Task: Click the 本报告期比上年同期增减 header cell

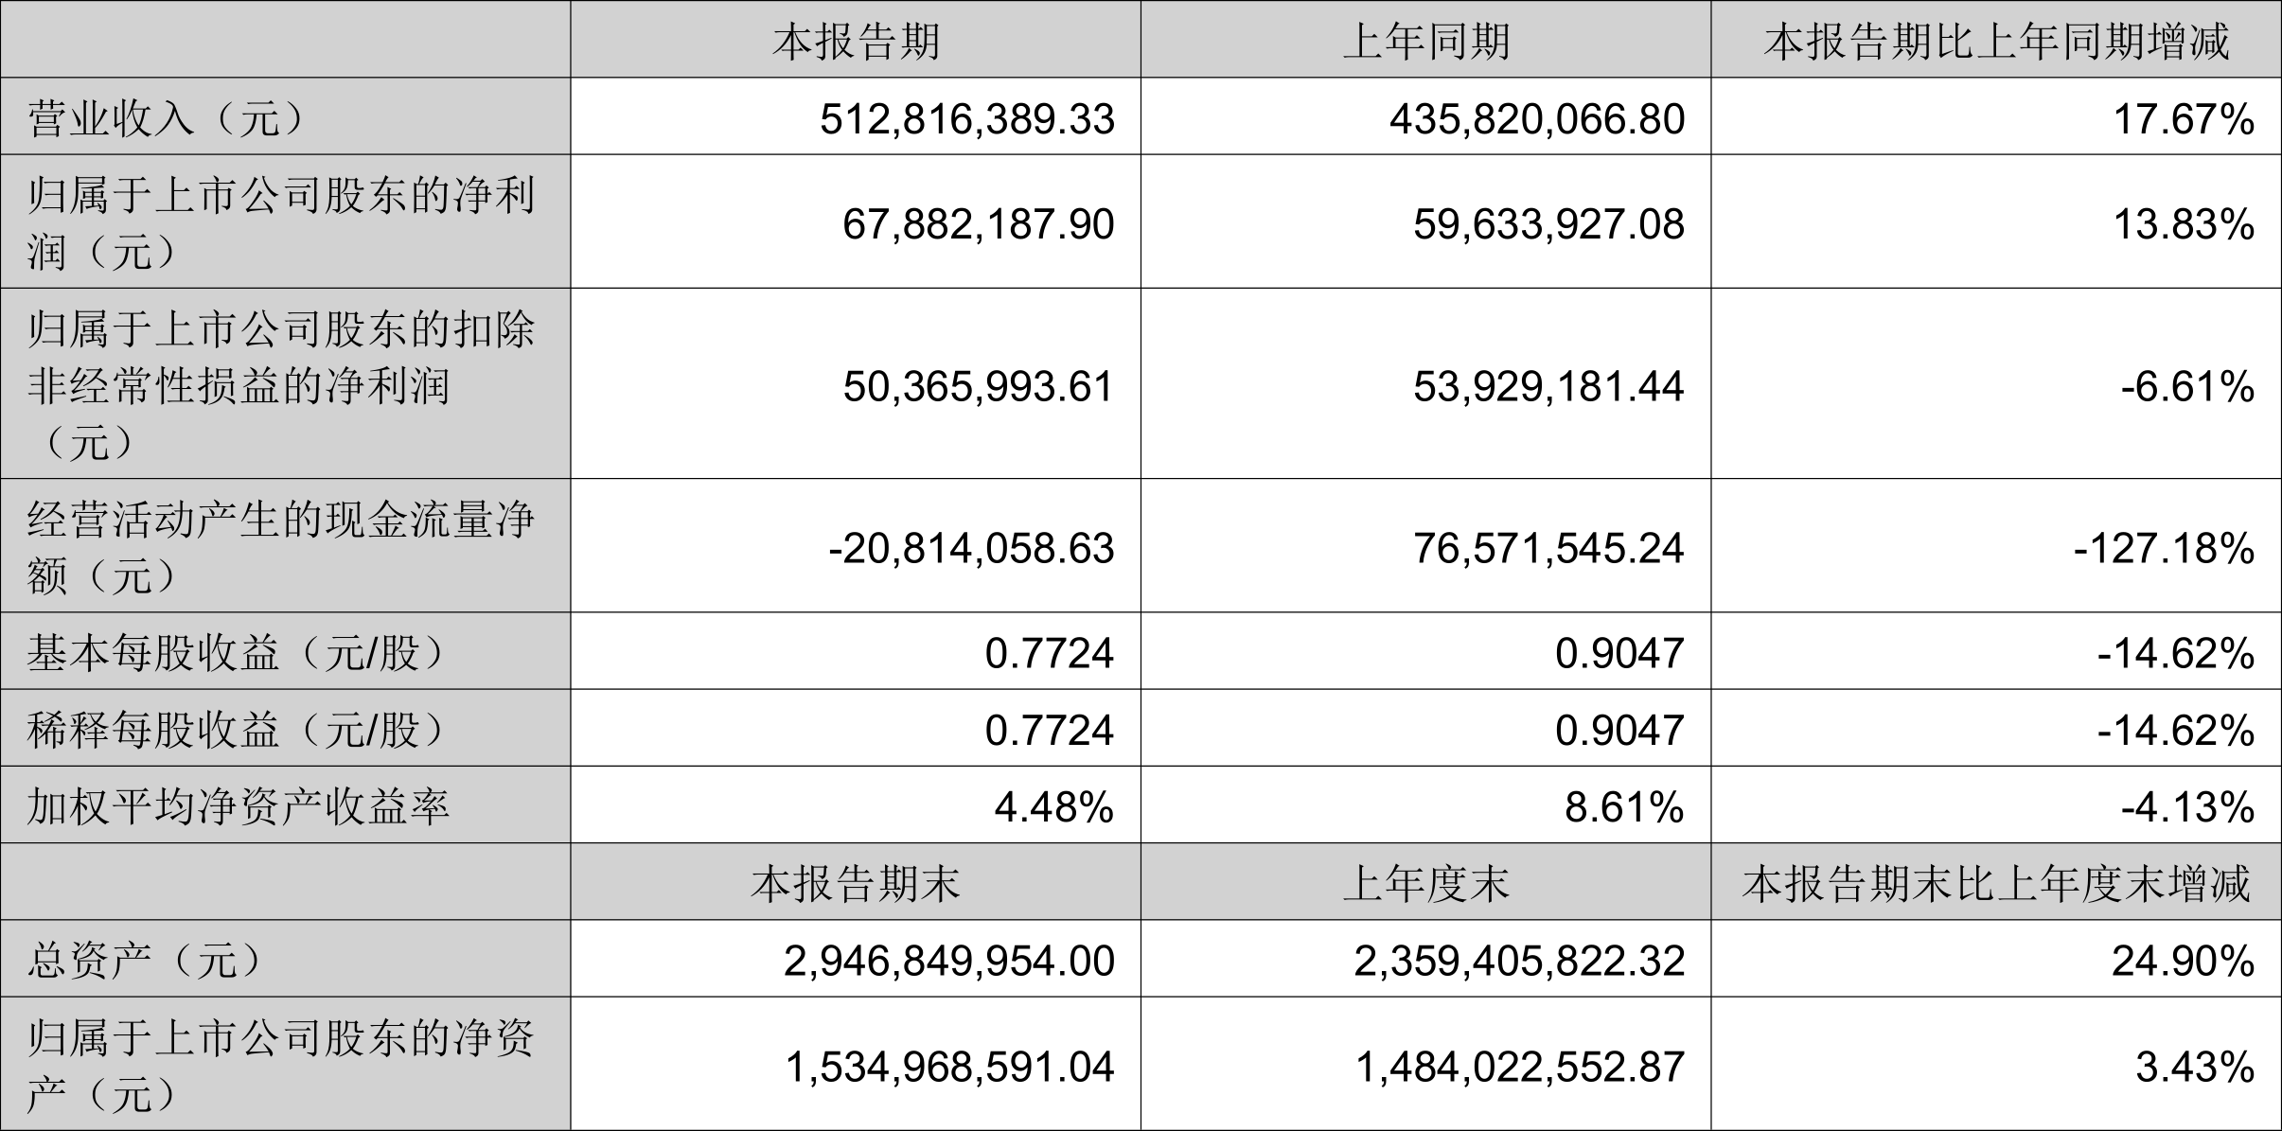Action: tap(1996, 42)
